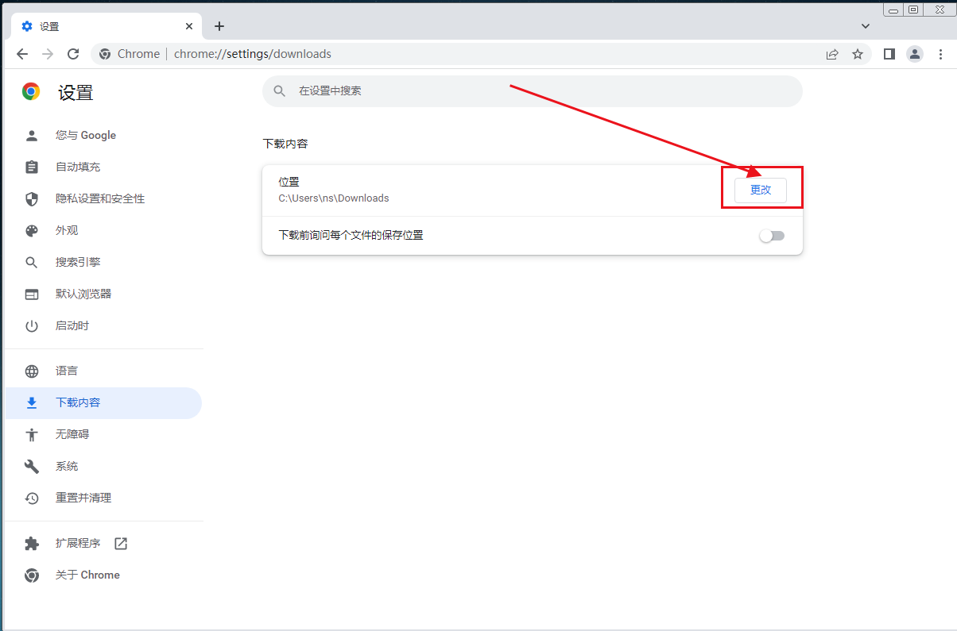Reload the page with refresh icon
The image size is (957, 631).
coord(73,54)
